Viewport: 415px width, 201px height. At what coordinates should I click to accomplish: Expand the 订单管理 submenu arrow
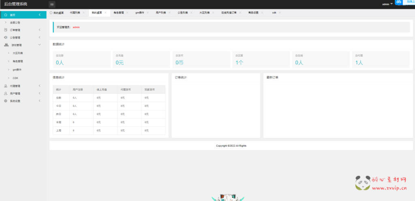[x=39, y=30]
